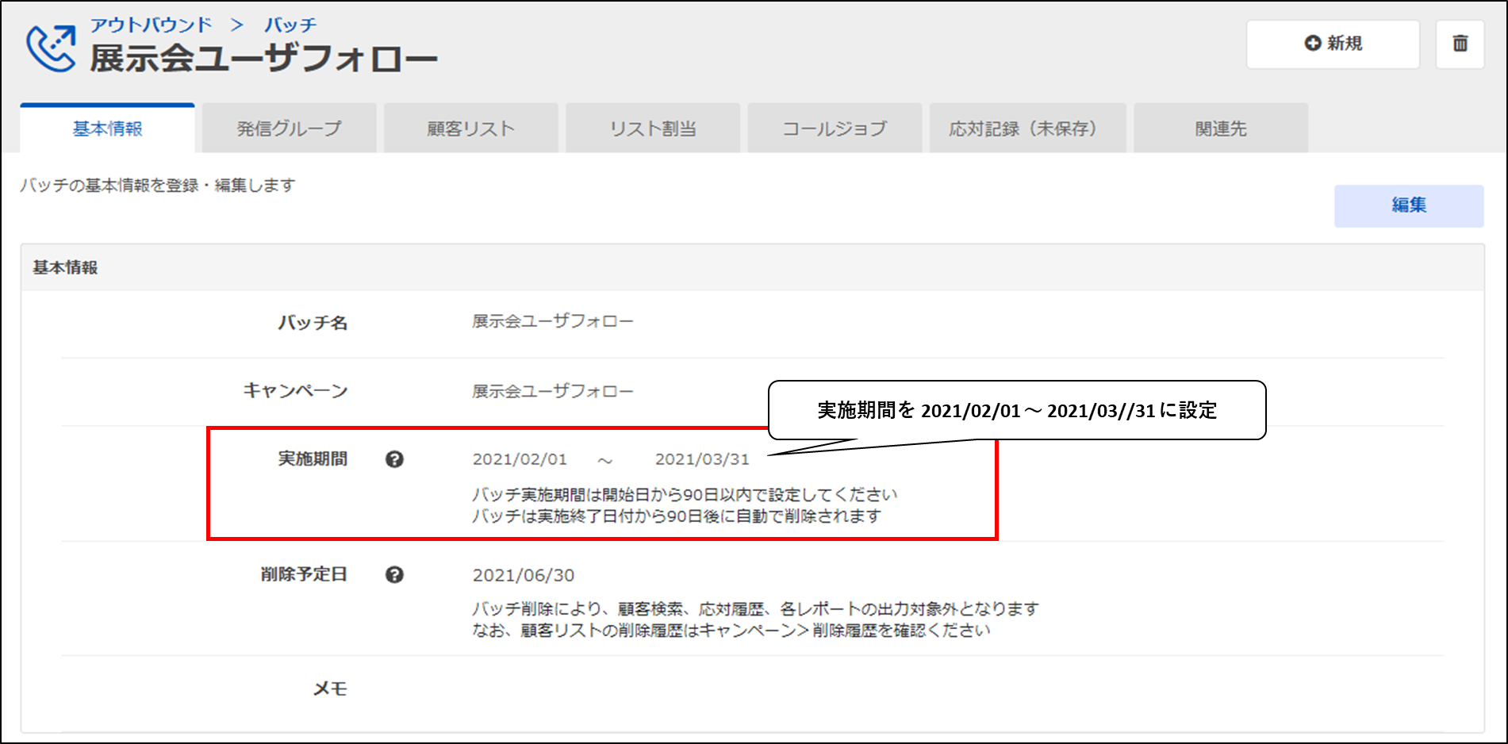Click the outbound phone icon in header

pyautogui.click(x=51, y=48)
